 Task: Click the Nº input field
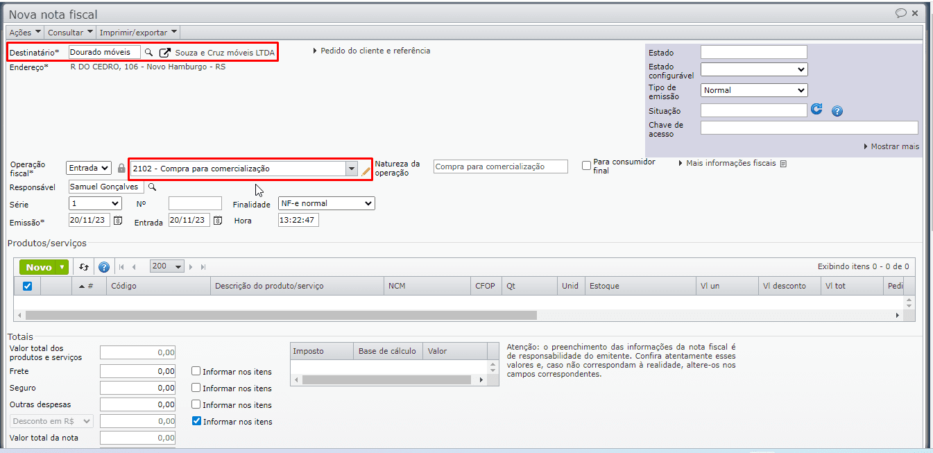195,203
